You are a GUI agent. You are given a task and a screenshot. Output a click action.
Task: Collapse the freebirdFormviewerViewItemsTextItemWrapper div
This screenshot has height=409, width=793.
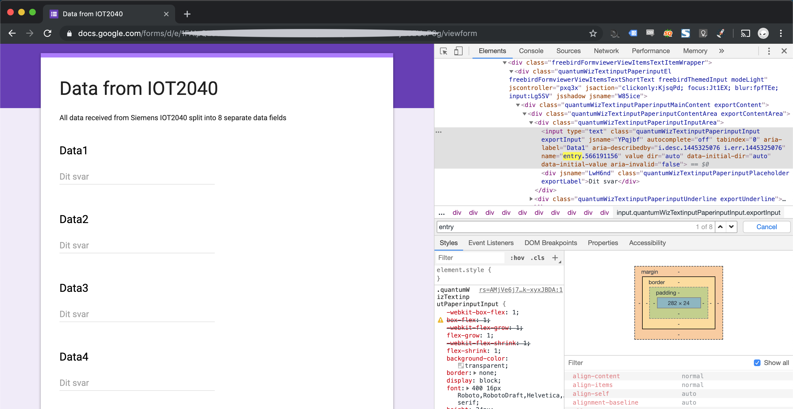pyautogui.click(x=504, y=63)
